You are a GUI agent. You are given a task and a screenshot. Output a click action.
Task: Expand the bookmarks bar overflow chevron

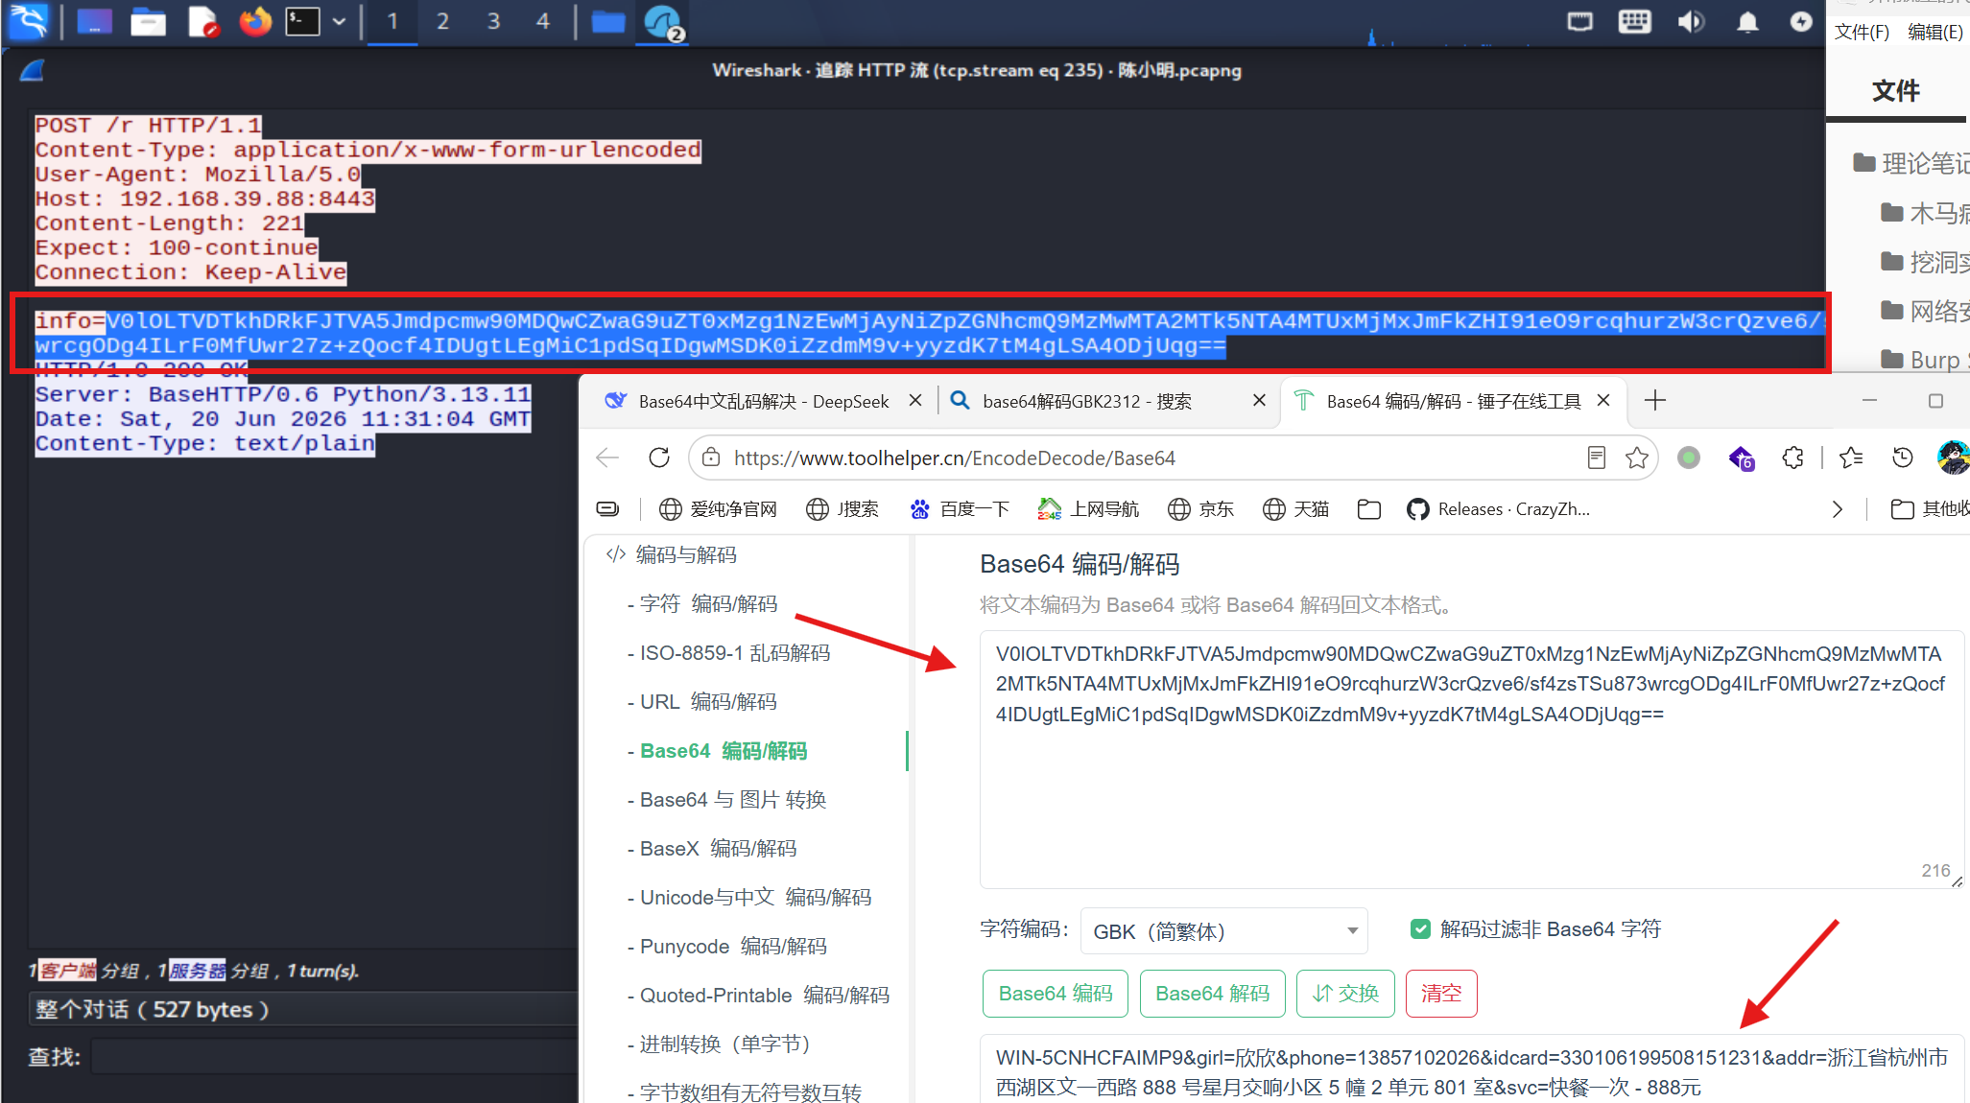[x=1837, y=509]
